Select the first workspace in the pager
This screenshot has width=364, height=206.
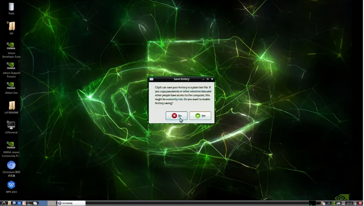point(43,203)
